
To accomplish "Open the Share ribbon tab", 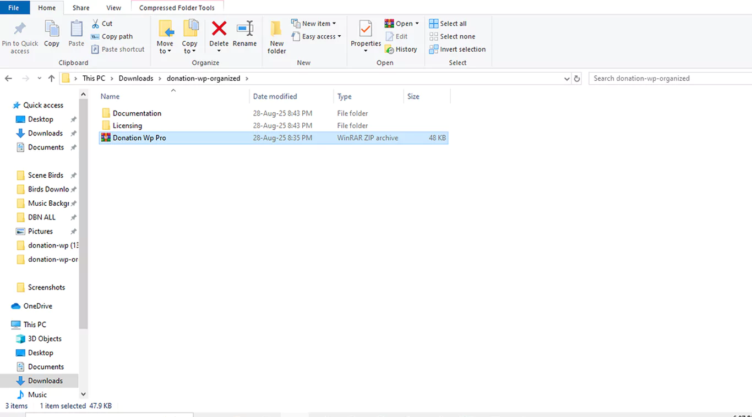I will 81,8.
